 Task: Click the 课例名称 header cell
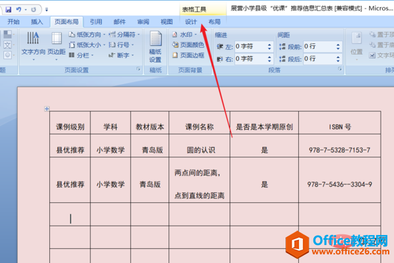[x=200, y=123]
